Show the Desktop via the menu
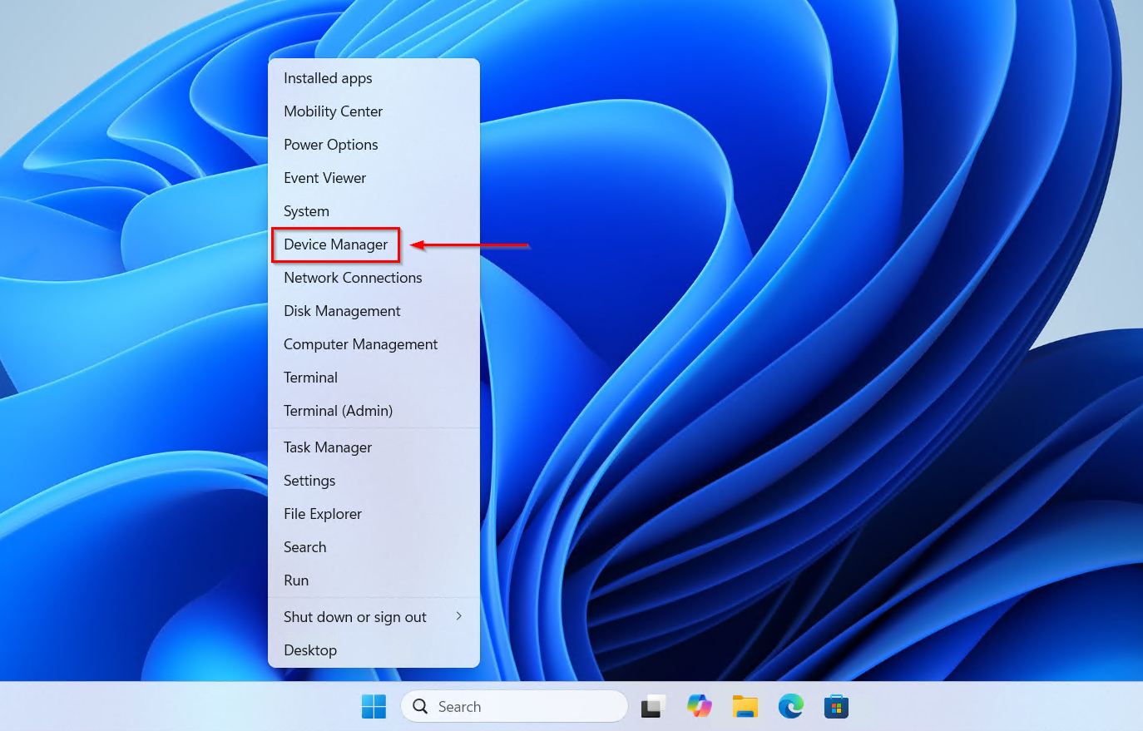1143x731 pixels. coord(310,650)
